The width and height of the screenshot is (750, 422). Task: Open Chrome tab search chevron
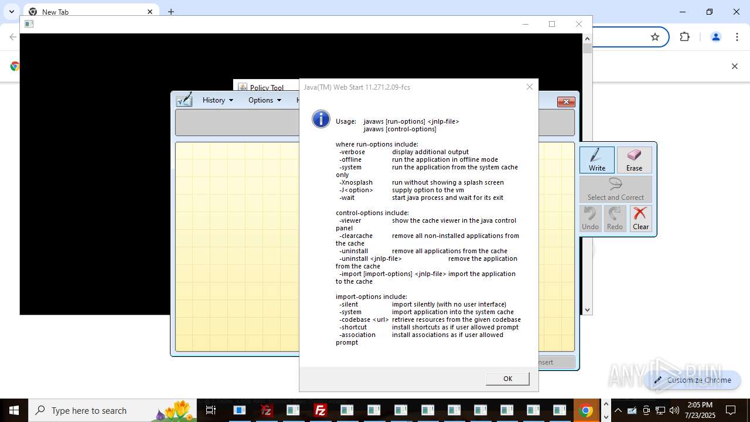pos(11,12)
